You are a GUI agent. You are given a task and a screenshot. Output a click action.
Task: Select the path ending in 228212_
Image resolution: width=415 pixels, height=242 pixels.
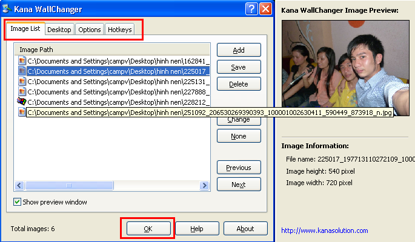[118, 102]
